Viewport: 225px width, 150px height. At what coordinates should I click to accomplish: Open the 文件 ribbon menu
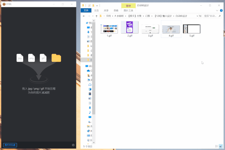(x=86, y=11)
